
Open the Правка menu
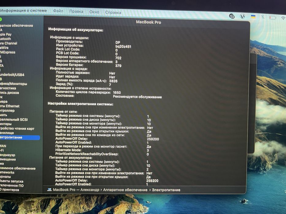76,12
